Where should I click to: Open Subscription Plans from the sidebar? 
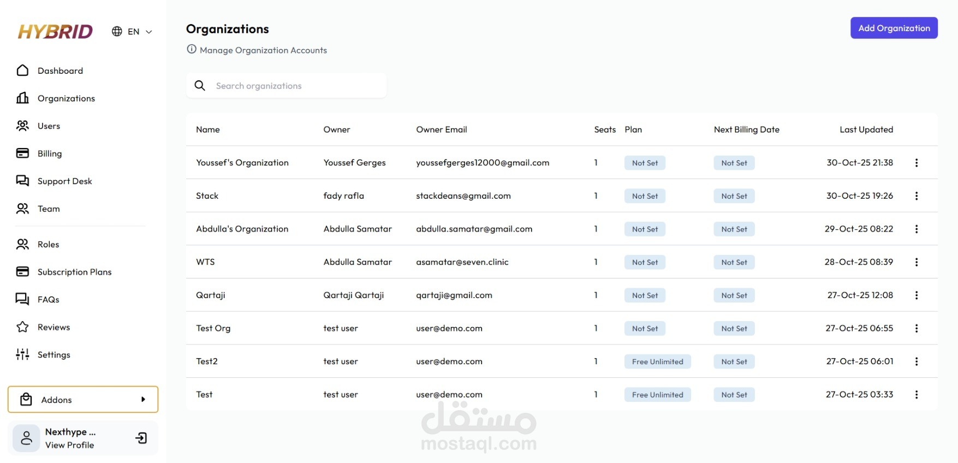74,272
